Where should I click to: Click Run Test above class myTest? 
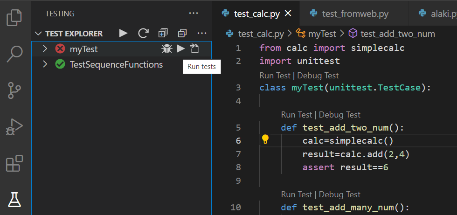click(x=274, y=76)
